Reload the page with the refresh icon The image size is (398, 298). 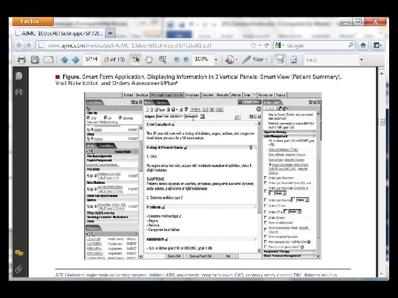[x=267, y=45]
